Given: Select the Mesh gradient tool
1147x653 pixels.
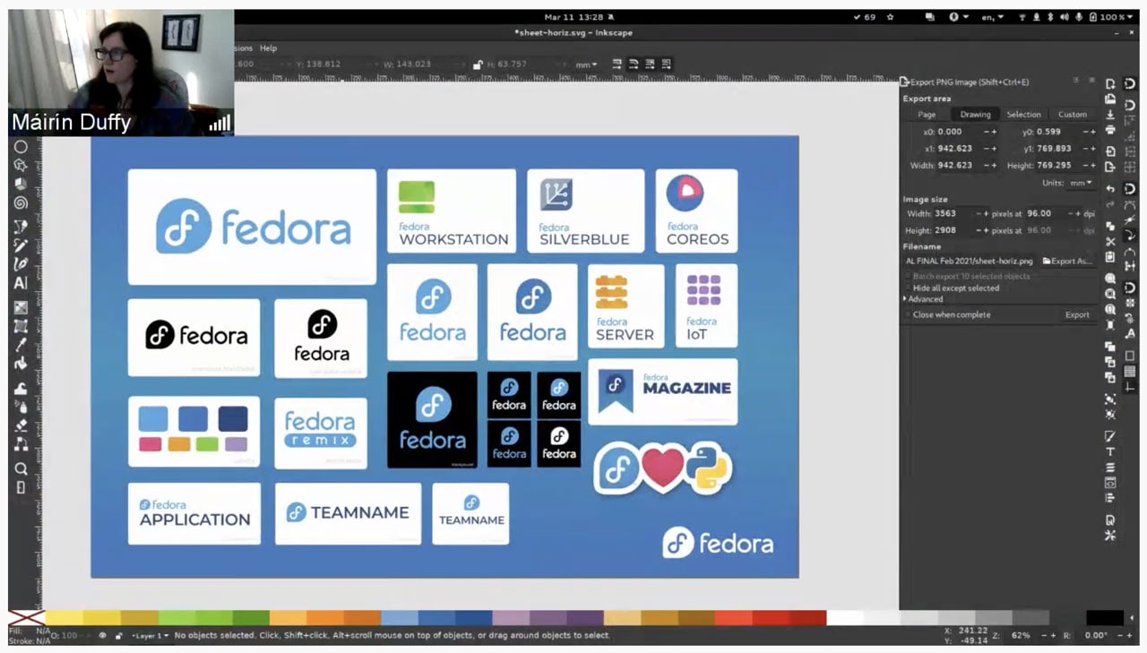Looking at the screenshot, I should pyautogui.click(x=21, y=326).
